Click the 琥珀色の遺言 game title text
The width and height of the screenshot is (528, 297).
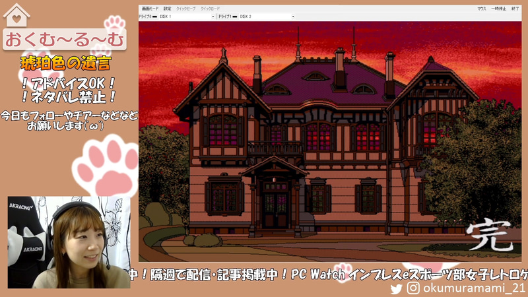coord(66,63)
